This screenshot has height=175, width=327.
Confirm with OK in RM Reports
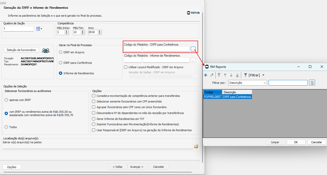point(296,142)
